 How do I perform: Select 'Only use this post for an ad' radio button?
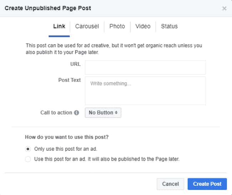28,149
